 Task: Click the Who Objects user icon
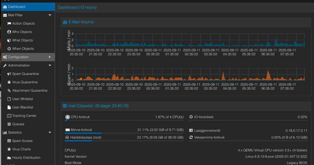[9, 32]
